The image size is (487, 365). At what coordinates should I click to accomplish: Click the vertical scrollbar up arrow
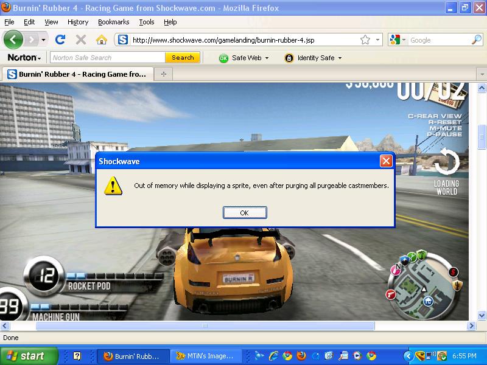click(x=482, y=88)
